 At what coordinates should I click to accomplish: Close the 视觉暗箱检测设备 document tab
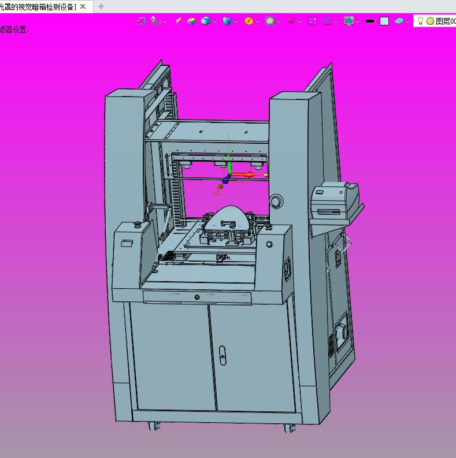pyautogui.click(x=83, y=6)
